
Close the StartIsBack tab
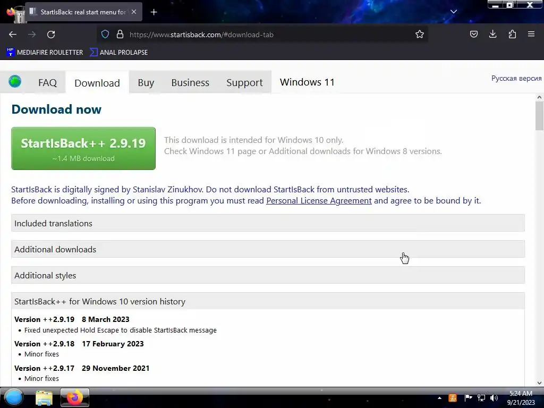point(134,12)
